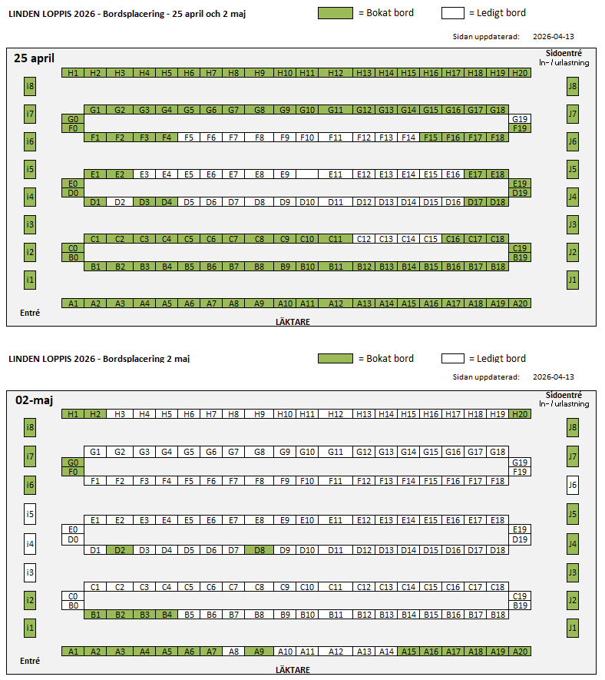Image resolution: width=605 pixels, height=680 pixels.
Task: Click the green Bokat bord swatch in top legend
Action: tap(335, 13)
